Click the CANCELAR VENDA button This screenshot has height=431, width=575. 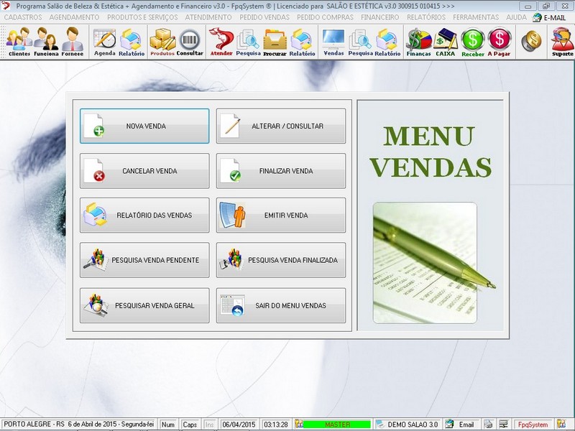point(144,171)
